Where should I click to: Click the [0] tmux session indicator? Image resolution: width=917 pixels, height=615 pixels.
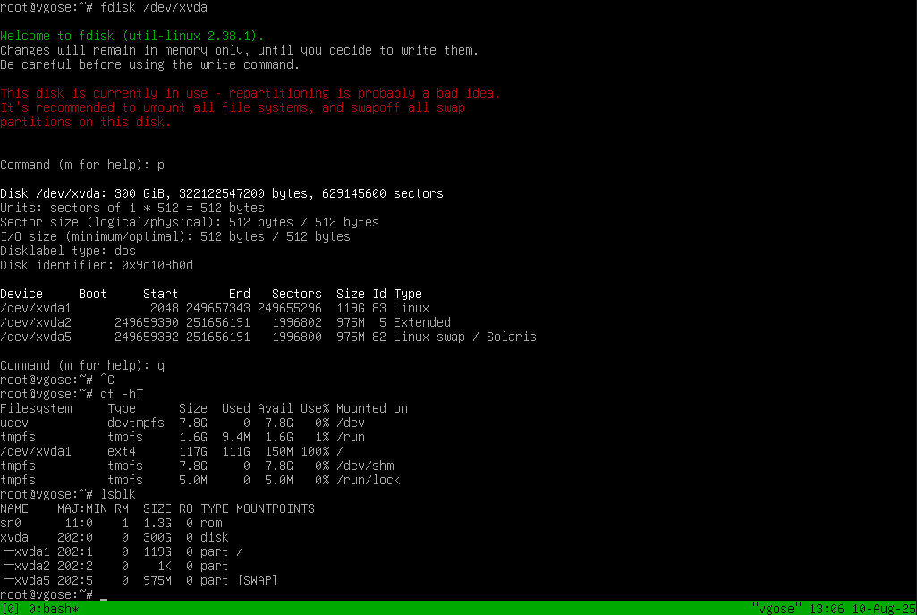11,609
